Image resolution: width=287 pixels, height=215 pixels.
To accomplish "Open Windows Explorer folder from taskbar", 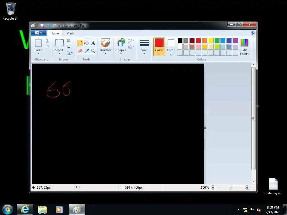I will pos(42,209).
